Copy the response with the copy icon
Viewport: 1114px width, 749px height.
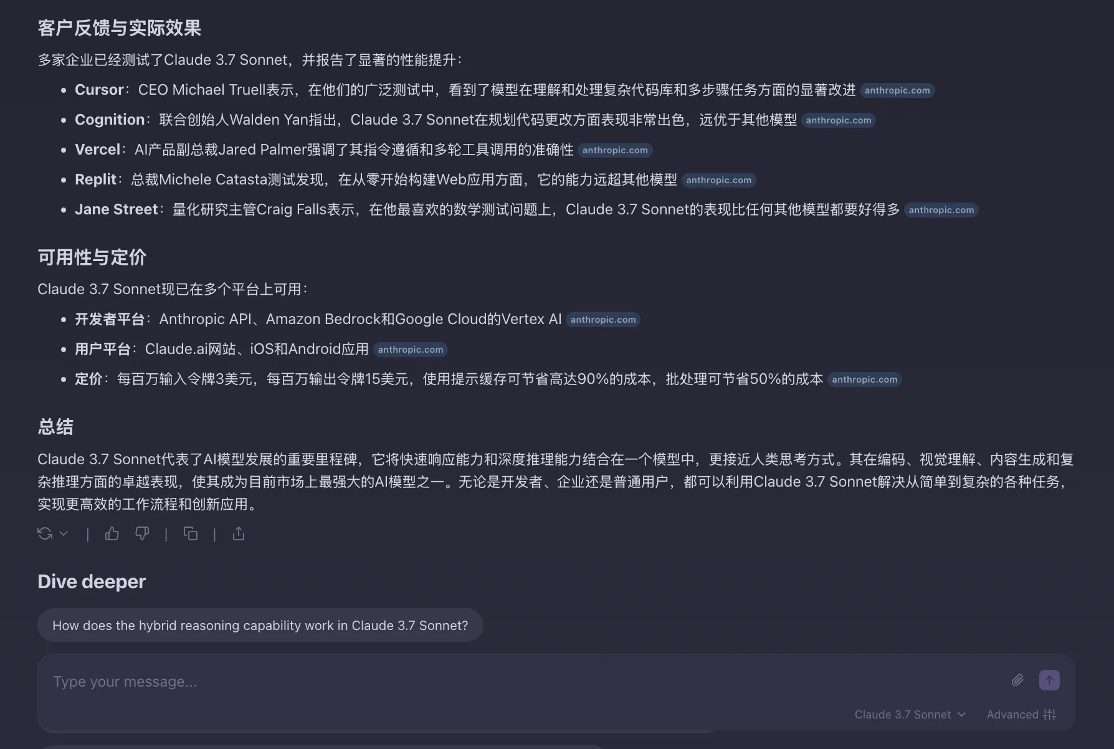[x=191, y=533]
